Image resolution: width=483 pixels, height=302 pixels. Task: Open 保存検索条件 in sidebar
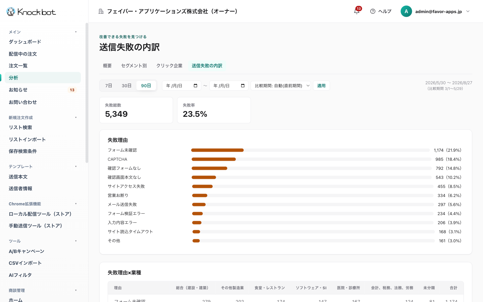(x=43, y=151)
